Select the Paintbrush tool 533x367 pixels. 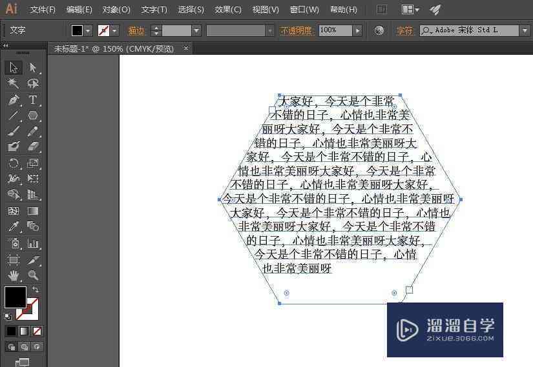(14, 131)
